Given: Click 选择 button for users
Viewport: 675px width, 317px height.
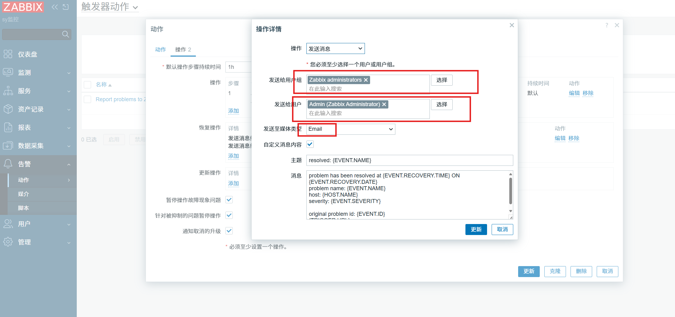Looking at the screenshot, I should click(x=442, y=104).
